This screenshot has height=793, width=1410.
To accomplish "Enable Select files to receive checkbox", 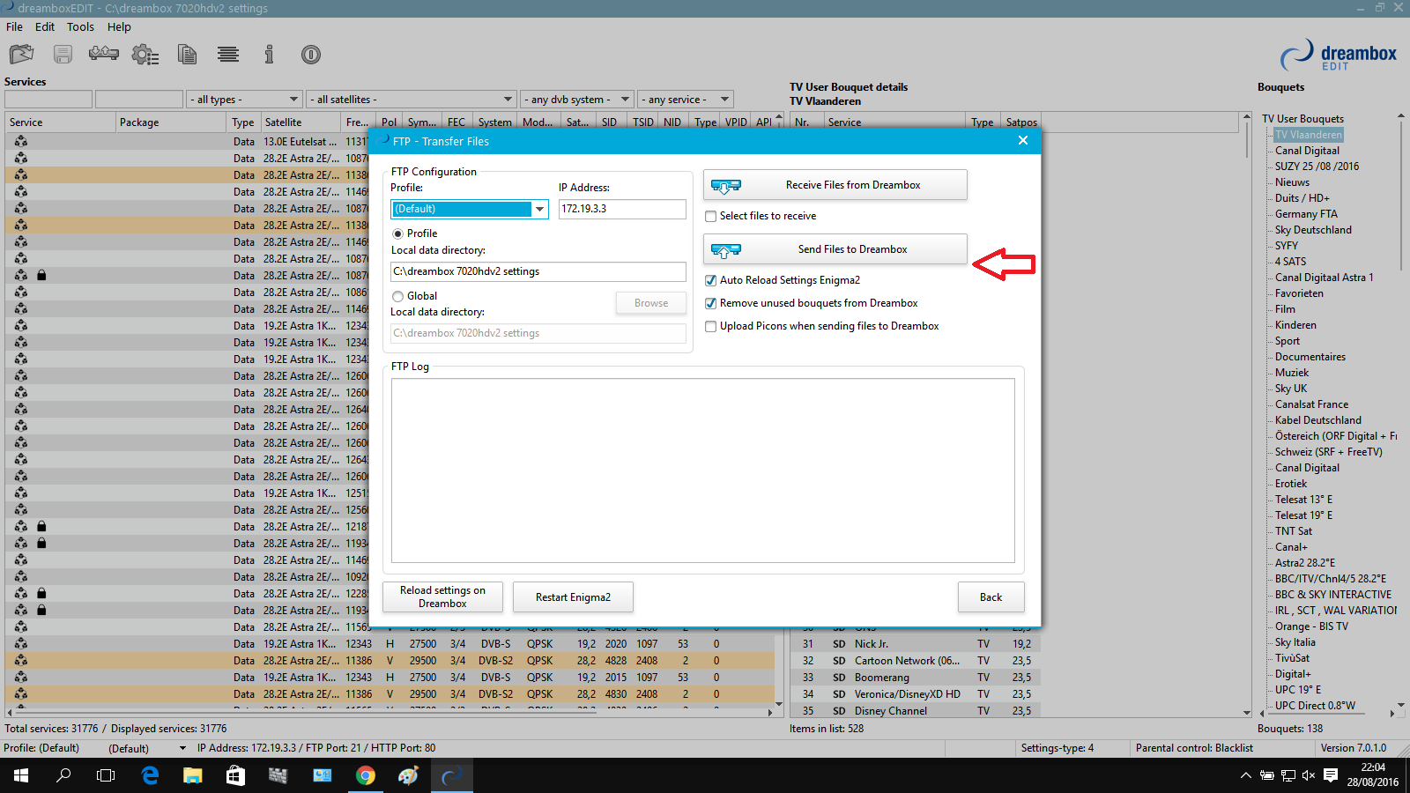I will [x=710, y=216].
